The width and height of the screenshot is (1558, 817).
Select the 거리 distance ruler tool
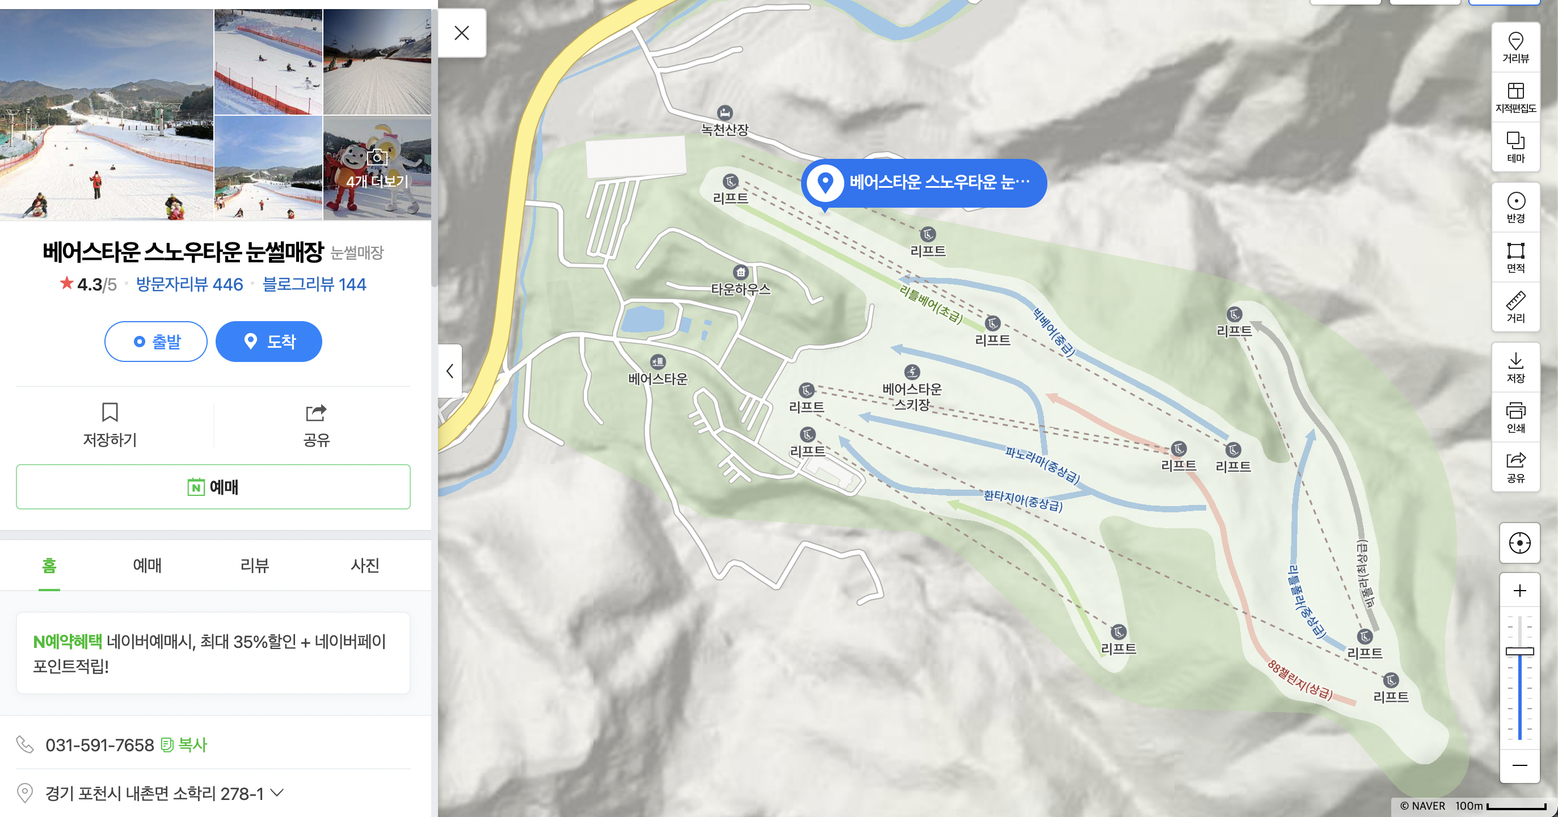click(x=1515, y=307)
